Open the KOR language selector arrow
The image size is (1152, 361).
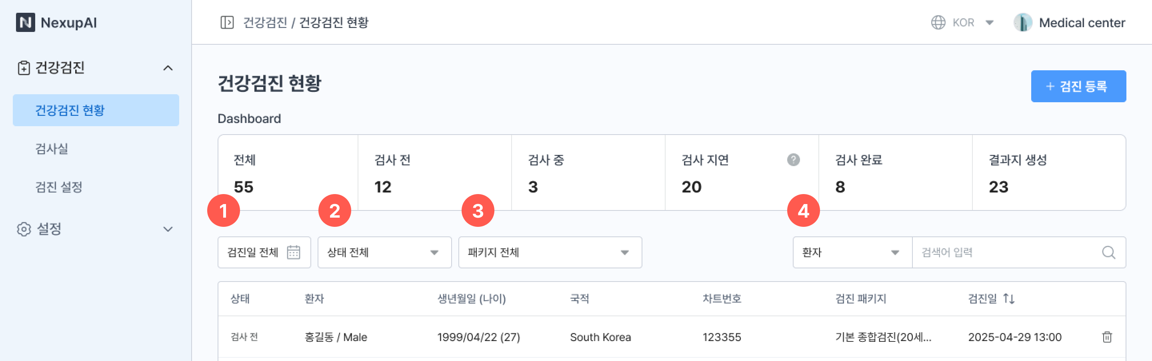coord(990,22)
